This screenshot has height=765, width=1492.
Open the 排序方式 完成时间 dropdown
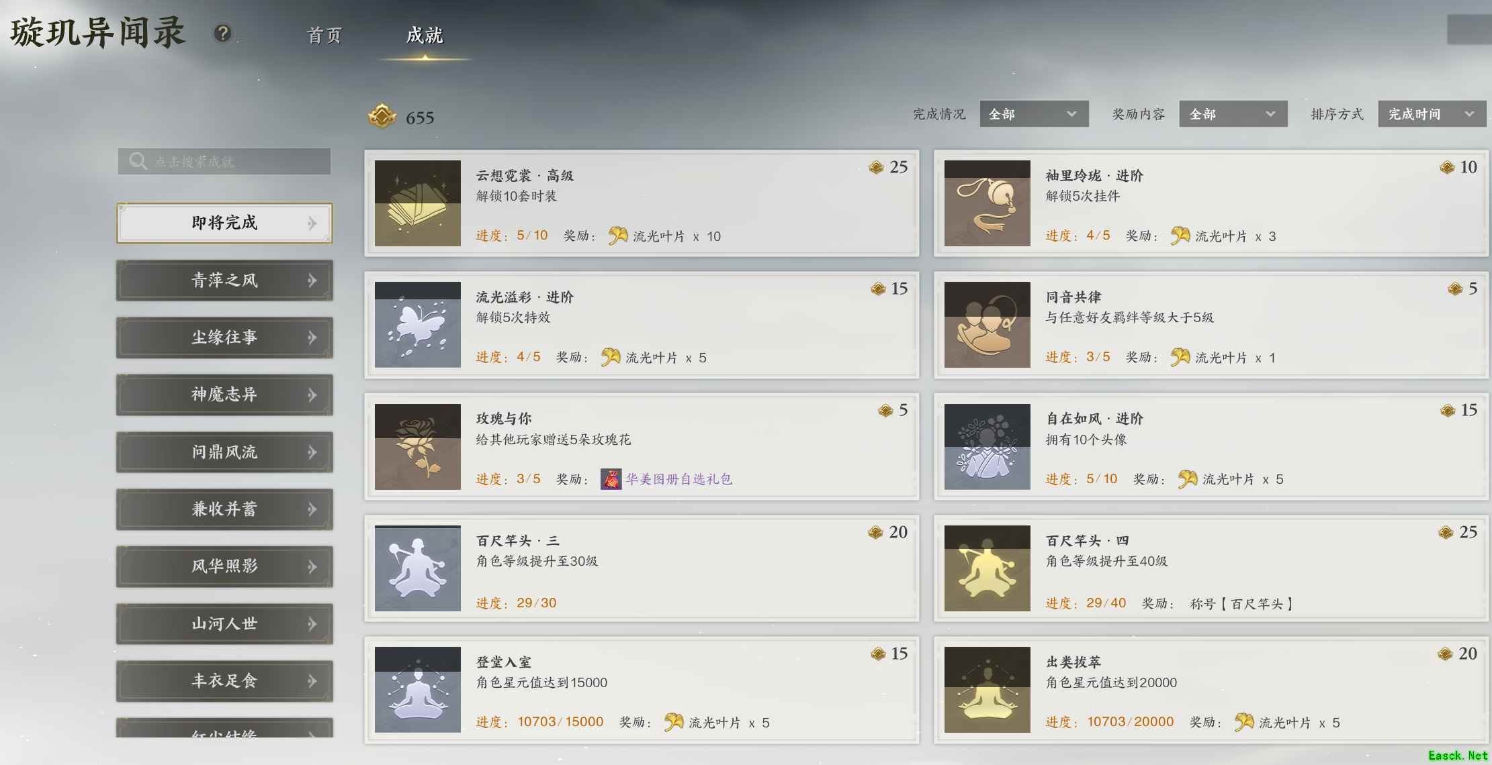1432,114
